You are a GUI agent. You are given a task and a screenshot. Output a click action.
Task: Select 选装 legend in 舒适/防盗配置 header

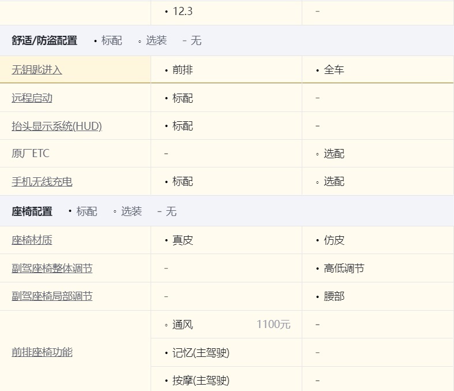[156, 40]
